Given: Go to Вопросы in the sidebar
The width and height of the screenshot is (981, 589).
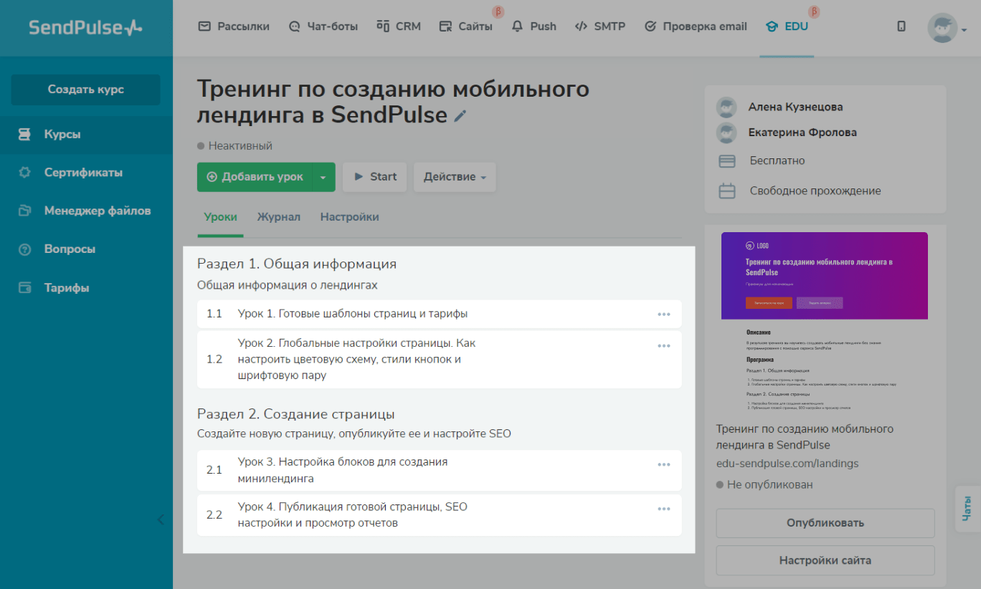Looking at the screenshot, I should click(x=70, y=249).
